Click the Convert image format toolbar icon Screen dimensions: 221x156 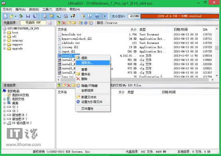click(52, 16)
